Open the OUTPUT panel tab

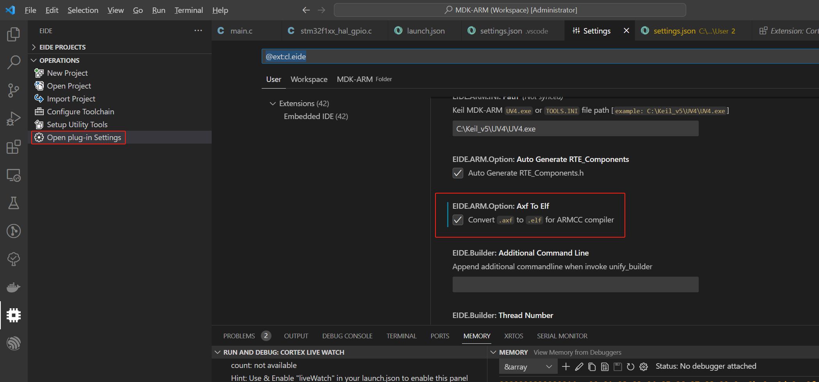coord(296,336)
